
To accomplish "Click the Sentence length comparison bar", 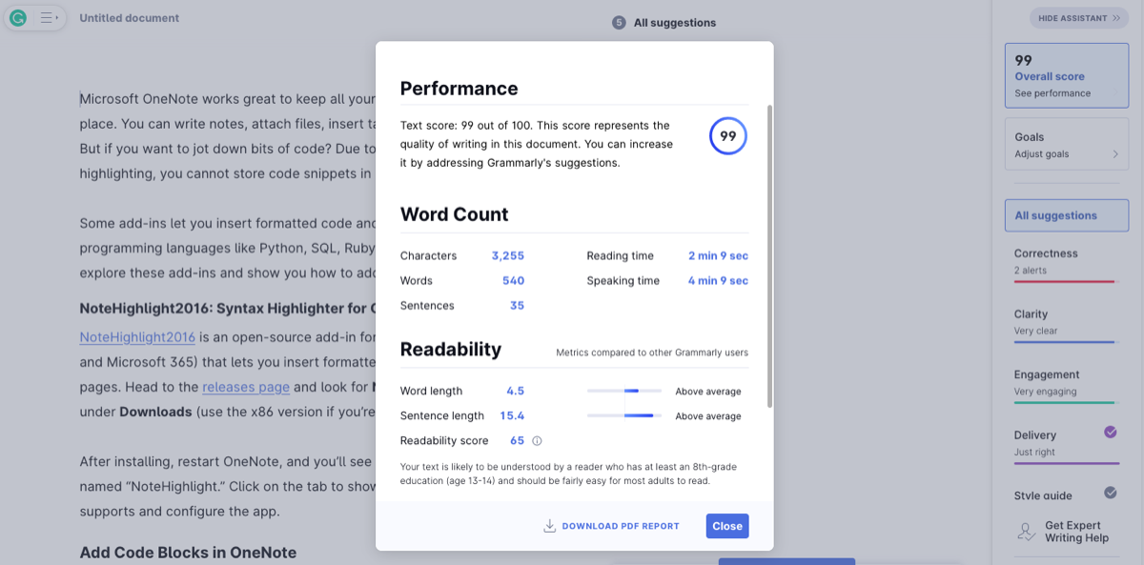I will (x=624, y=415).
